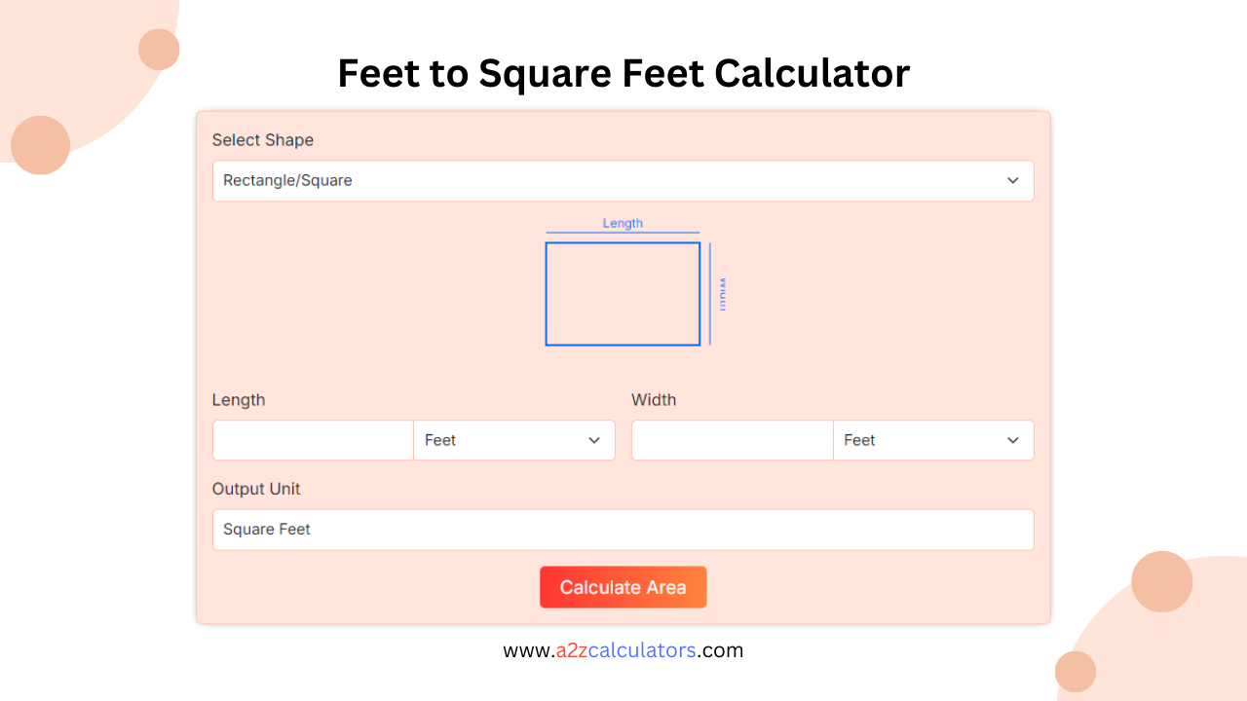This screenshot has height=701, width=1247.
Task: Click inside the Length input field
Action: click(x=313, y=440)
